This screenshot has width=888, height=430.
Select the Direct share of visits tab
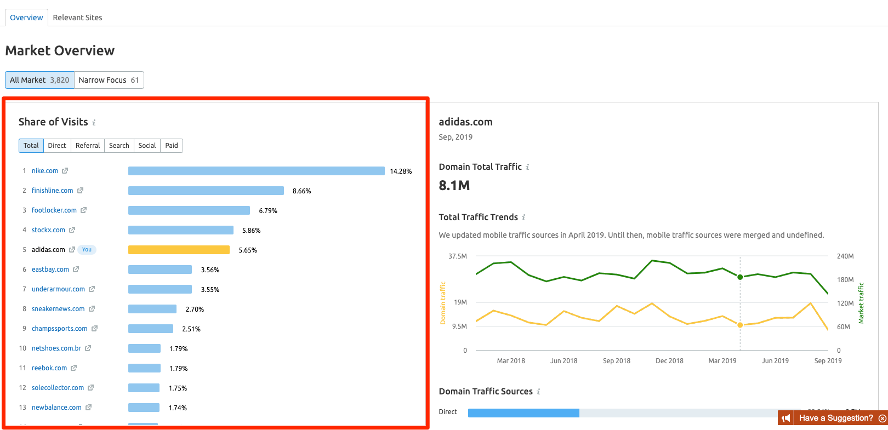tap(57, 146)
